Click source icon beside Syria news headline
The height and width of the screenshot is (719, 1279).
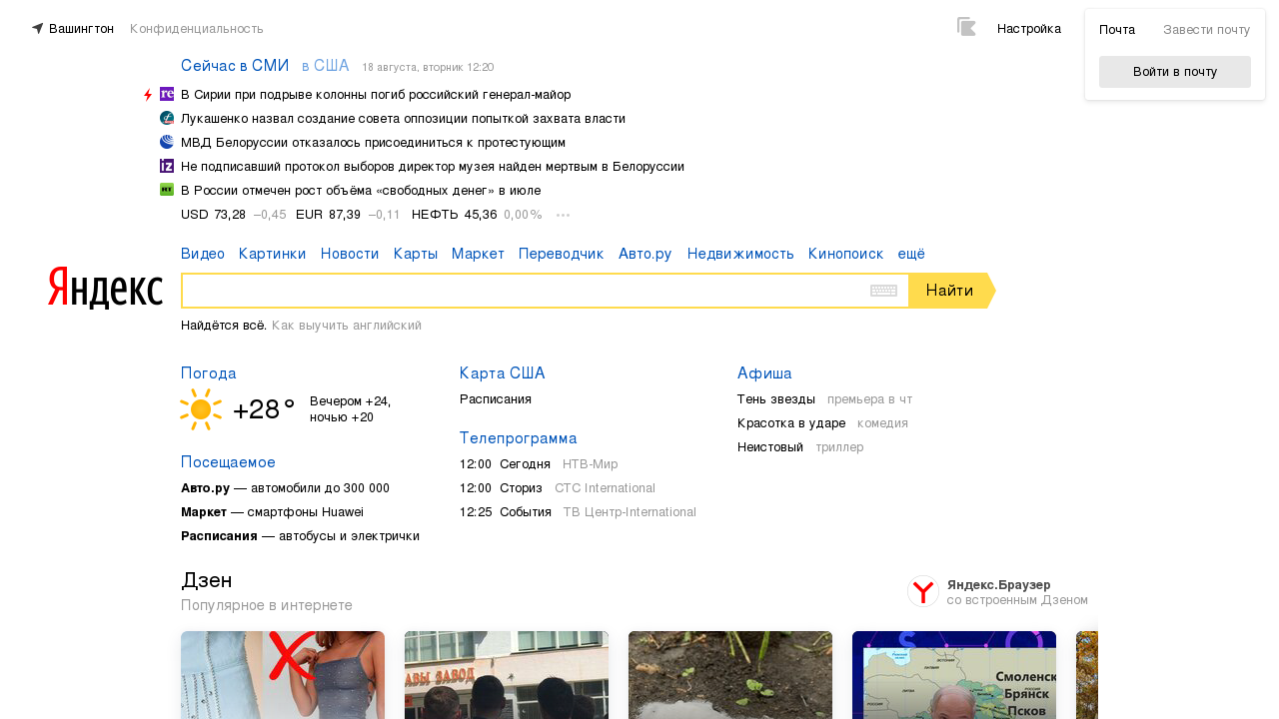(x=167, y=94)
